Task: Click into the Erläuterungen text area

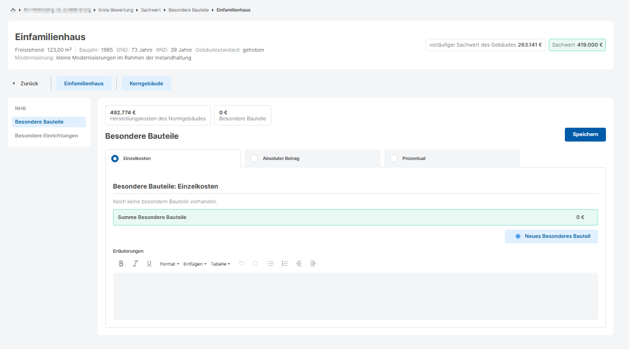Action: click(355, 296)
